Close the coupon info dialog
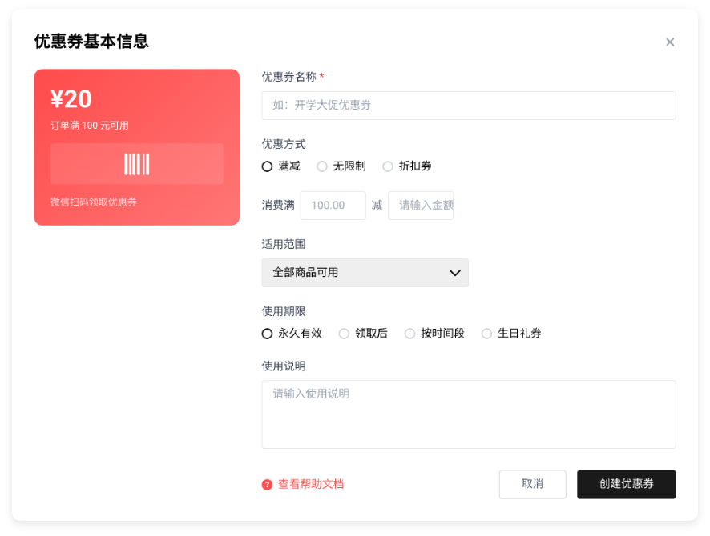 coord(670,42)
